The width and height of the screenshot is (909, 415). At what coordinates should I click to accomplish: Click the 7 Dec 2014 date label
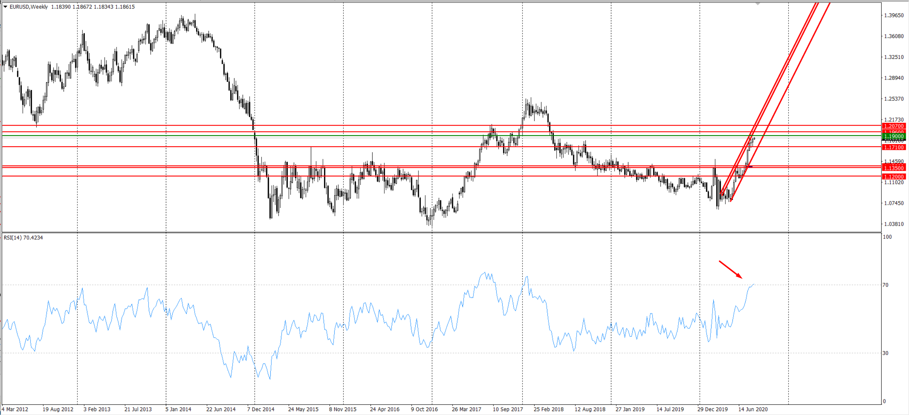pos(261,409)
